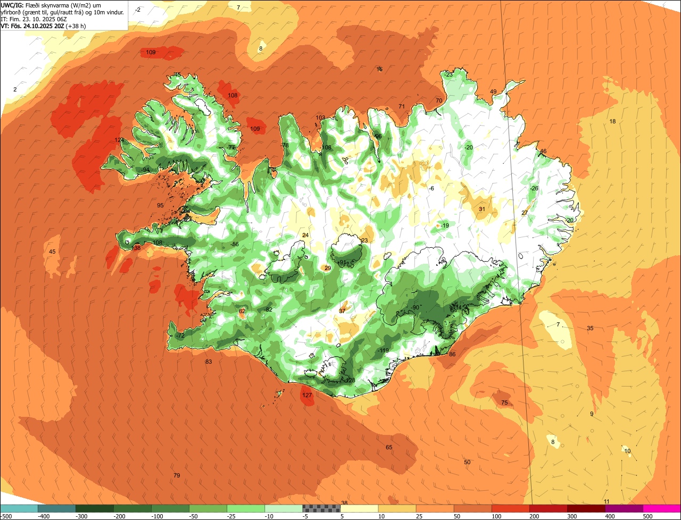This screenshot has height=520, width=681.
Task: Click the map value '35' east of the southeast coast
Action: click(x=590, y=328)
